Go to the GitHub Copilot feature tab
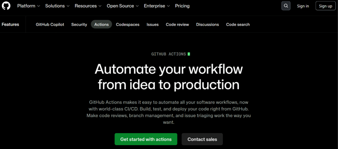The width and height of the screenshot is (338, 149). pyautogui.click(x=50, y=24)
